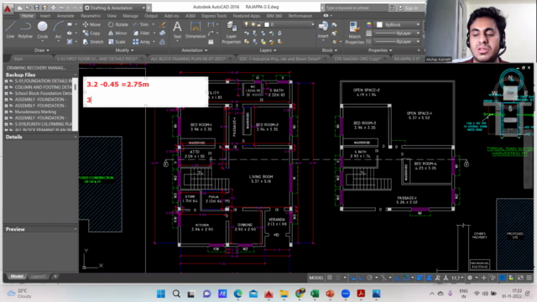Open Excel from the Windows taskbar
The width and height of the screenshot is (537, 302).
point(315,294)
